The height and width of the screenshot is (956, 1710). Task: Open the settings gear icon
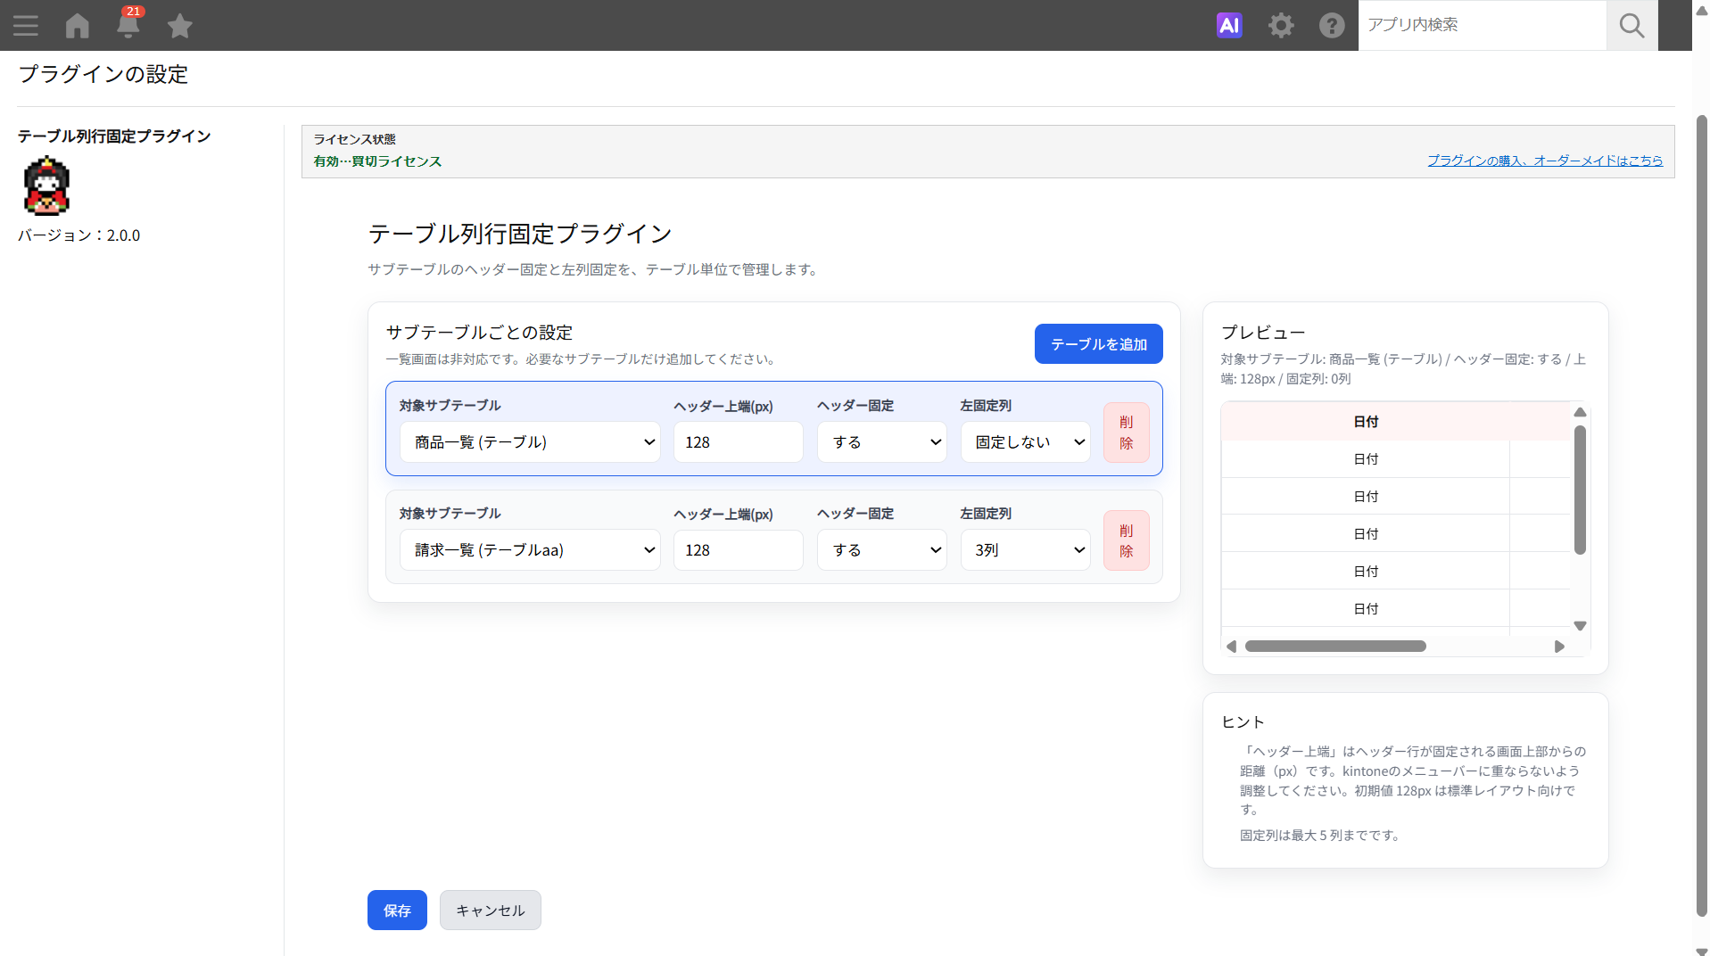1281,25
